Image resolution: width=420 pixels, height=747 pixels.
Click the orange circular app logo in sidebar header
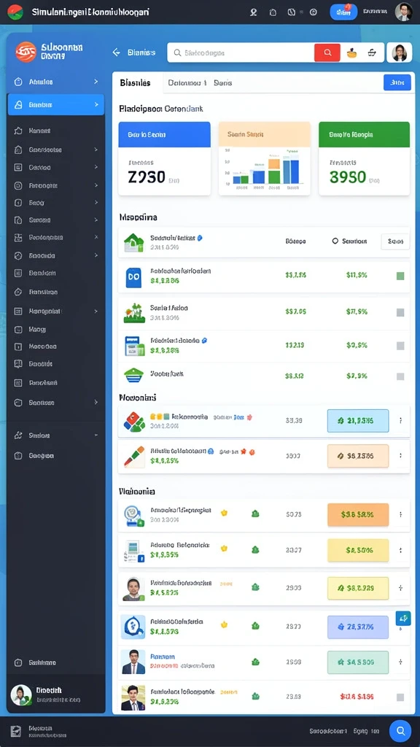pos(26,52)
